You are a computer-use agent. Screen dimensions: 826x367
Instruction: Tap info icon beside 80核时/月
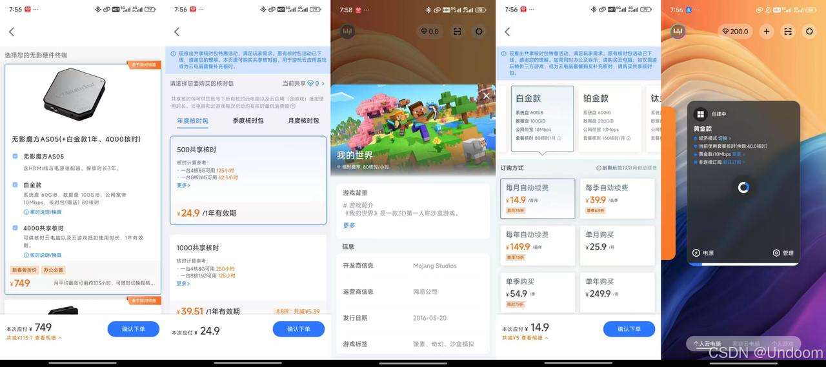[x=559, y=138]
